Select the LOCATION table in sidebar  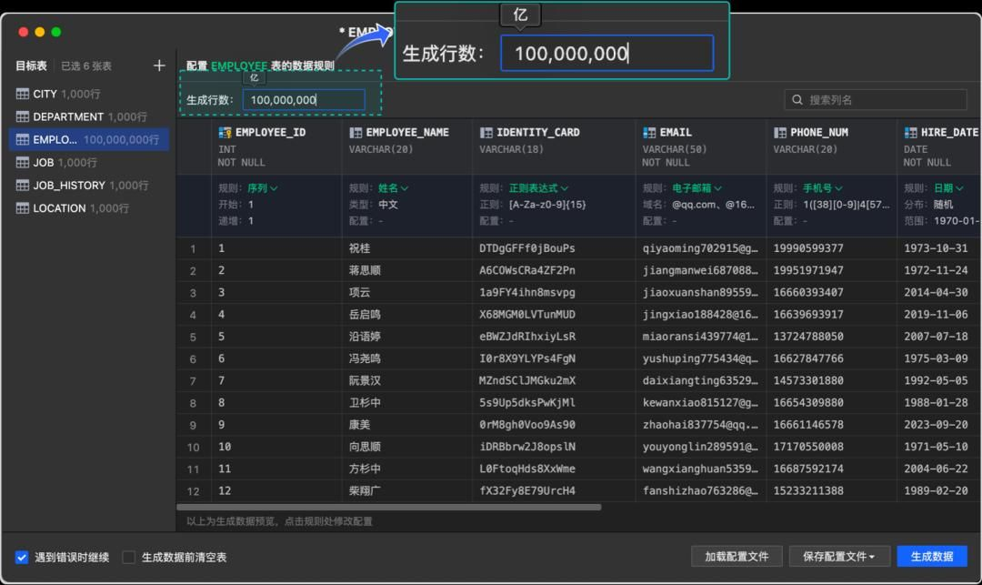click(x=89, y=208)
